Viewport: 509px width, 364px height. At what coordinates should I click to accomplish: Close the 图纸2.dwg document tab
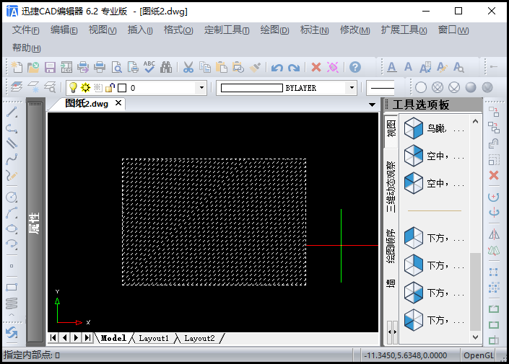coord(118,103)
